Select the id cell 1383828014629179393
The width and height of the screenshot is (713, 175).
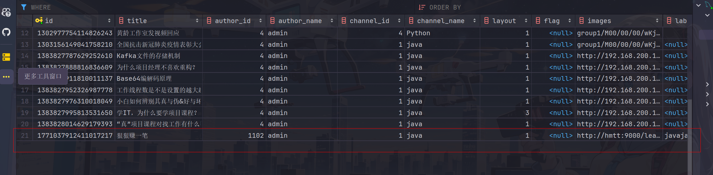[75, 124]
